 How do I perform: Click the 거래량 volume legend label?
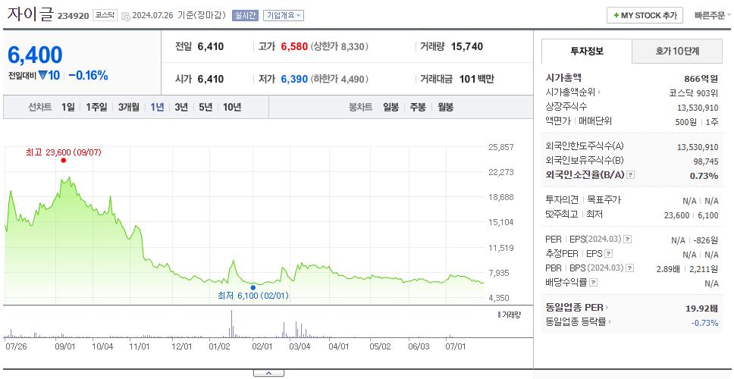coord(510,315)
